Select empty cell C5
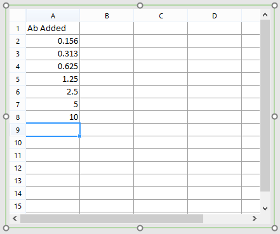Viewport: 280px width, 234px height. (x=161, y=79)
